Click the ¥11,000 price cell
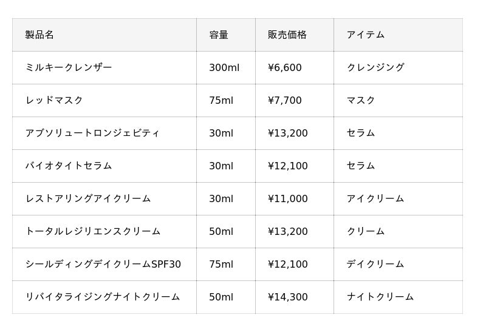Image resolution: width=486 pixels, height=332 pixels. click(x=288, y=199)
